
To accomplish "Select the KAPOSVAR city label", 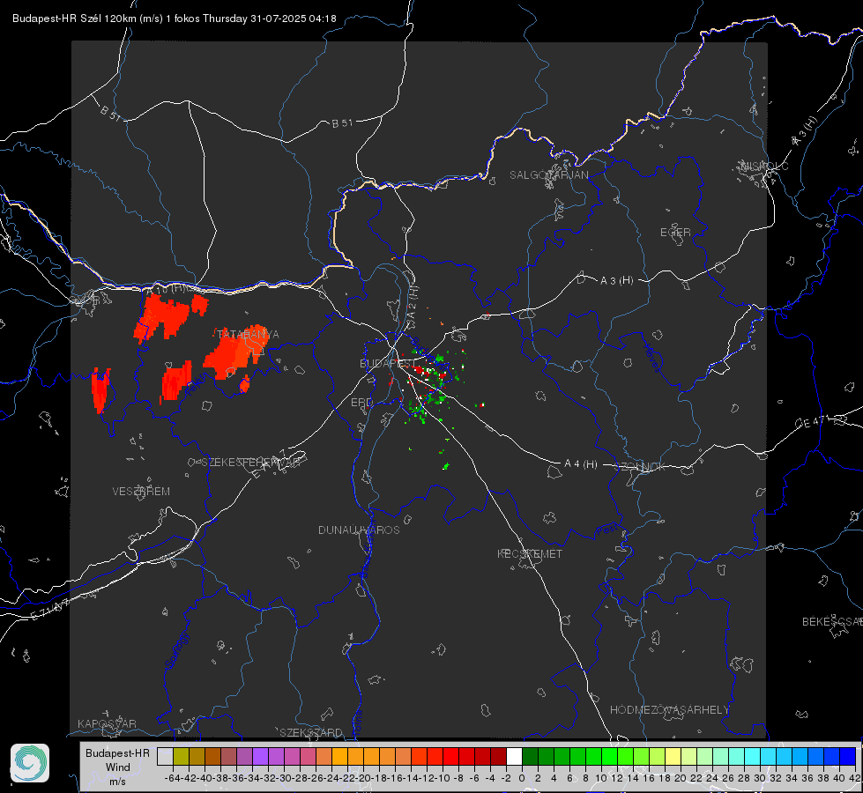I will [107, 723].
